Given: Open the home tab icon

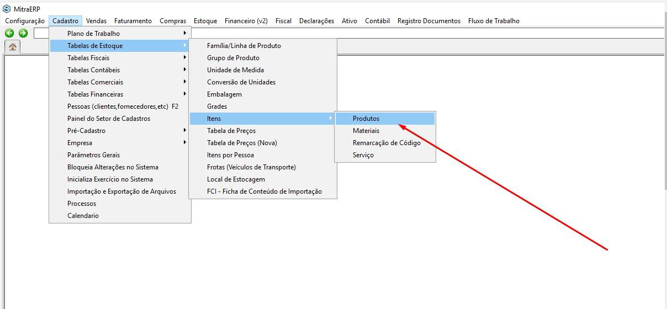Looking at the screenshot, I should [x=12, y=47].
